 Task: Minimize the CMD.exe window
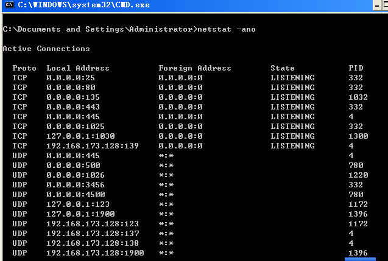tap(377, 5)
